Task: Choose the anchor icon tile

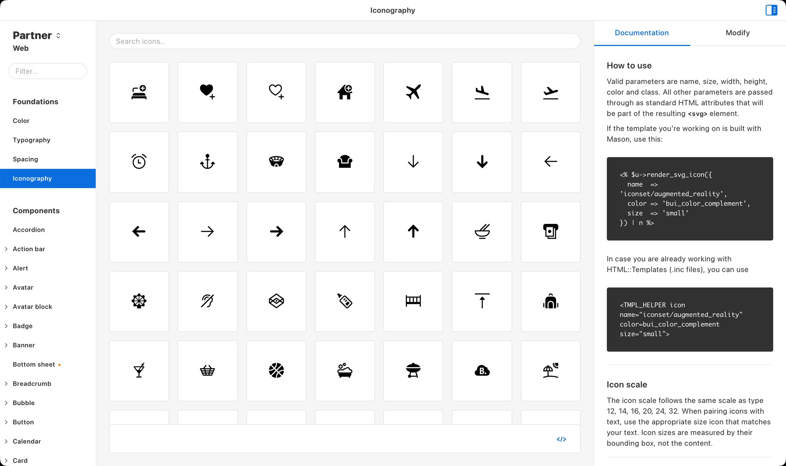Action: (208, 162)
